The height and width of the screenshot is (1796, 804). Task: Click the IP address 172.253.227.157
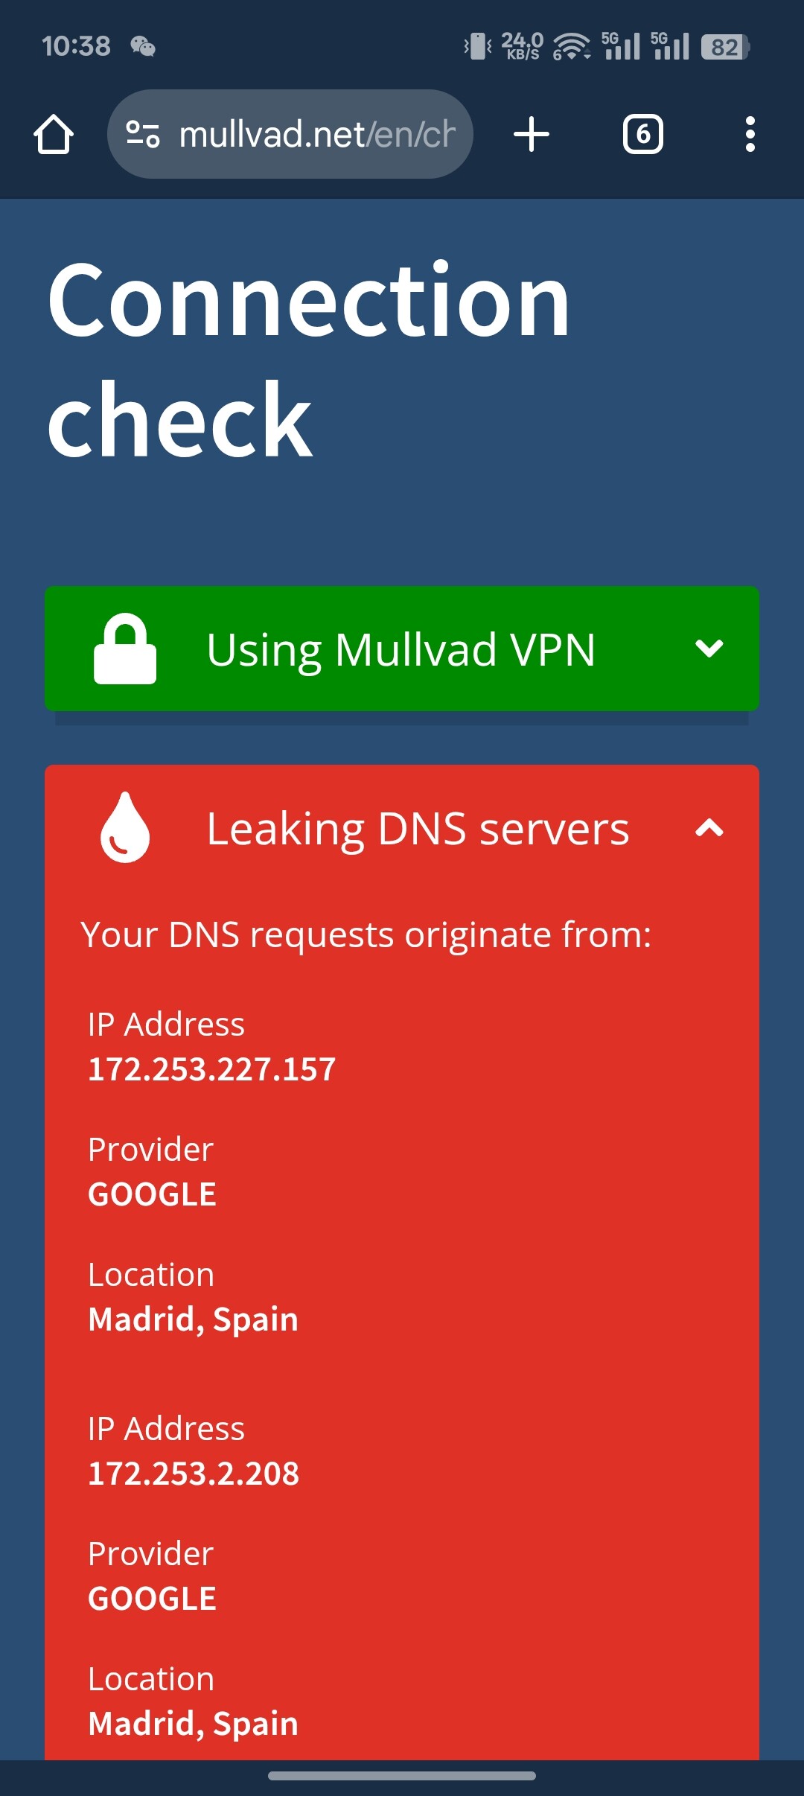coord(212,1069)
